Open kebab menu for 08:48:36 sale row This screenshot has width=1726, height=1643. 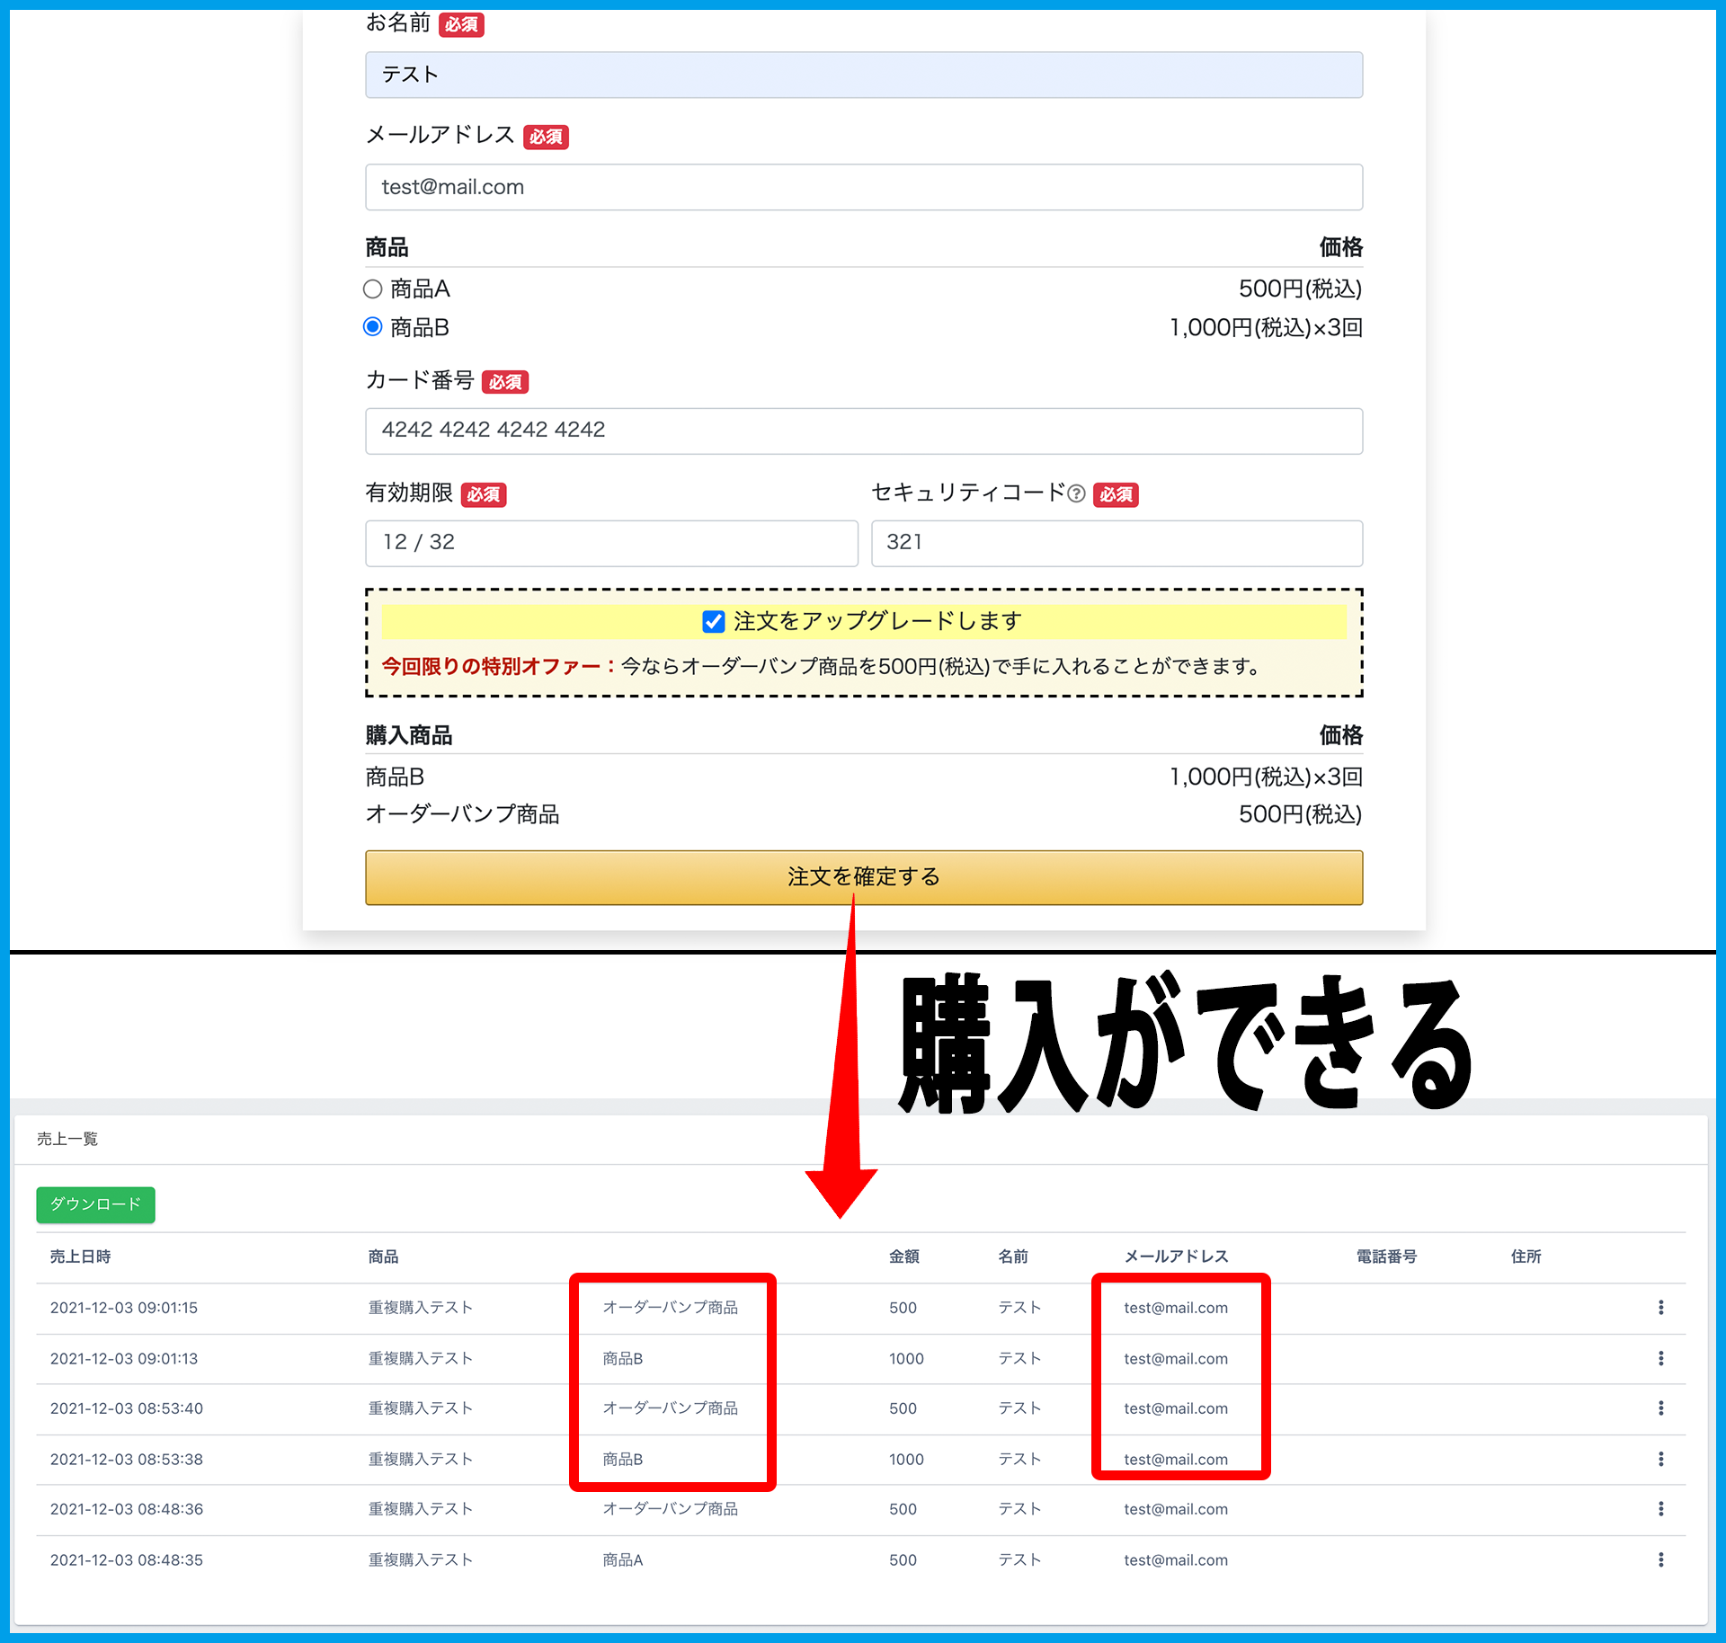(x=1660, y=1509)
